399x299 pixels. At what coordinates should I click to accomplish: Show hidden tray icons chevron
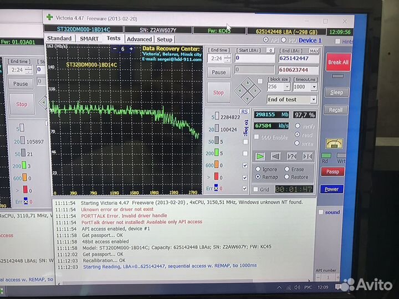point(279,287)
